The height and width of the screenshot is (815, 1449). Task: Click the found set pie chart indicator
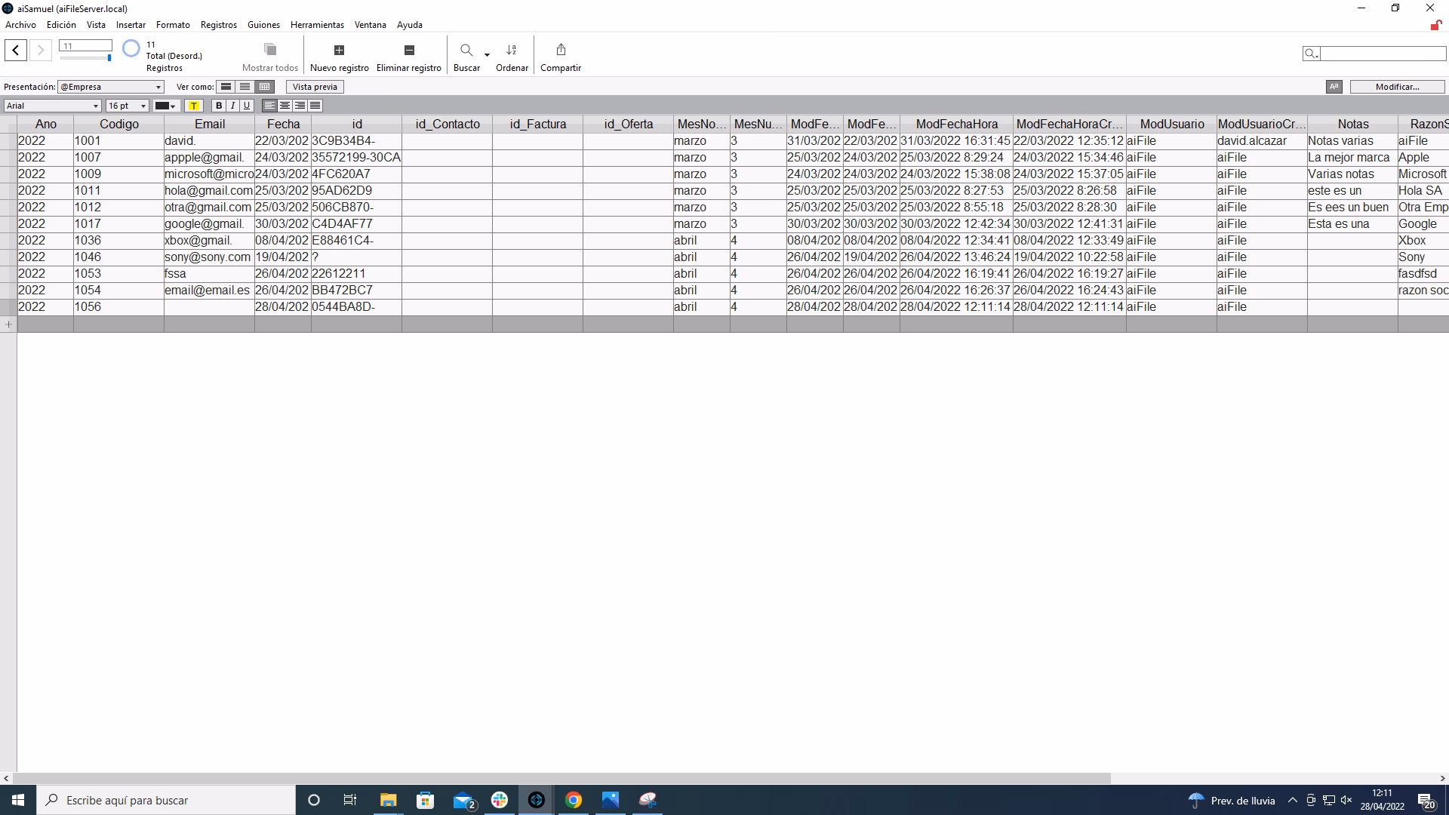click(x=131, y=48)
